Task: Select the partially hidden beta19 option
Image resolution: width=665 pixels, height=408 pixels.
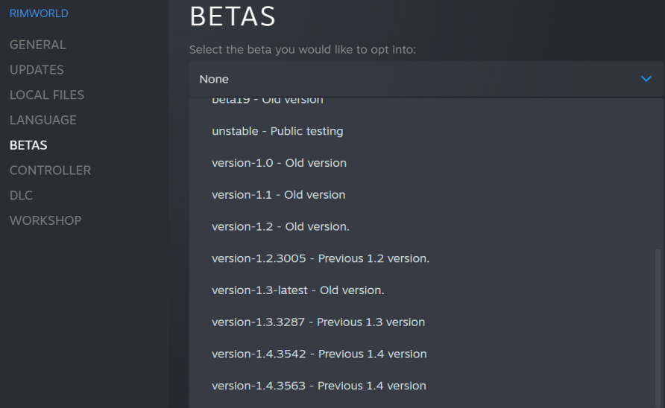Action: [x=268, y=101]
